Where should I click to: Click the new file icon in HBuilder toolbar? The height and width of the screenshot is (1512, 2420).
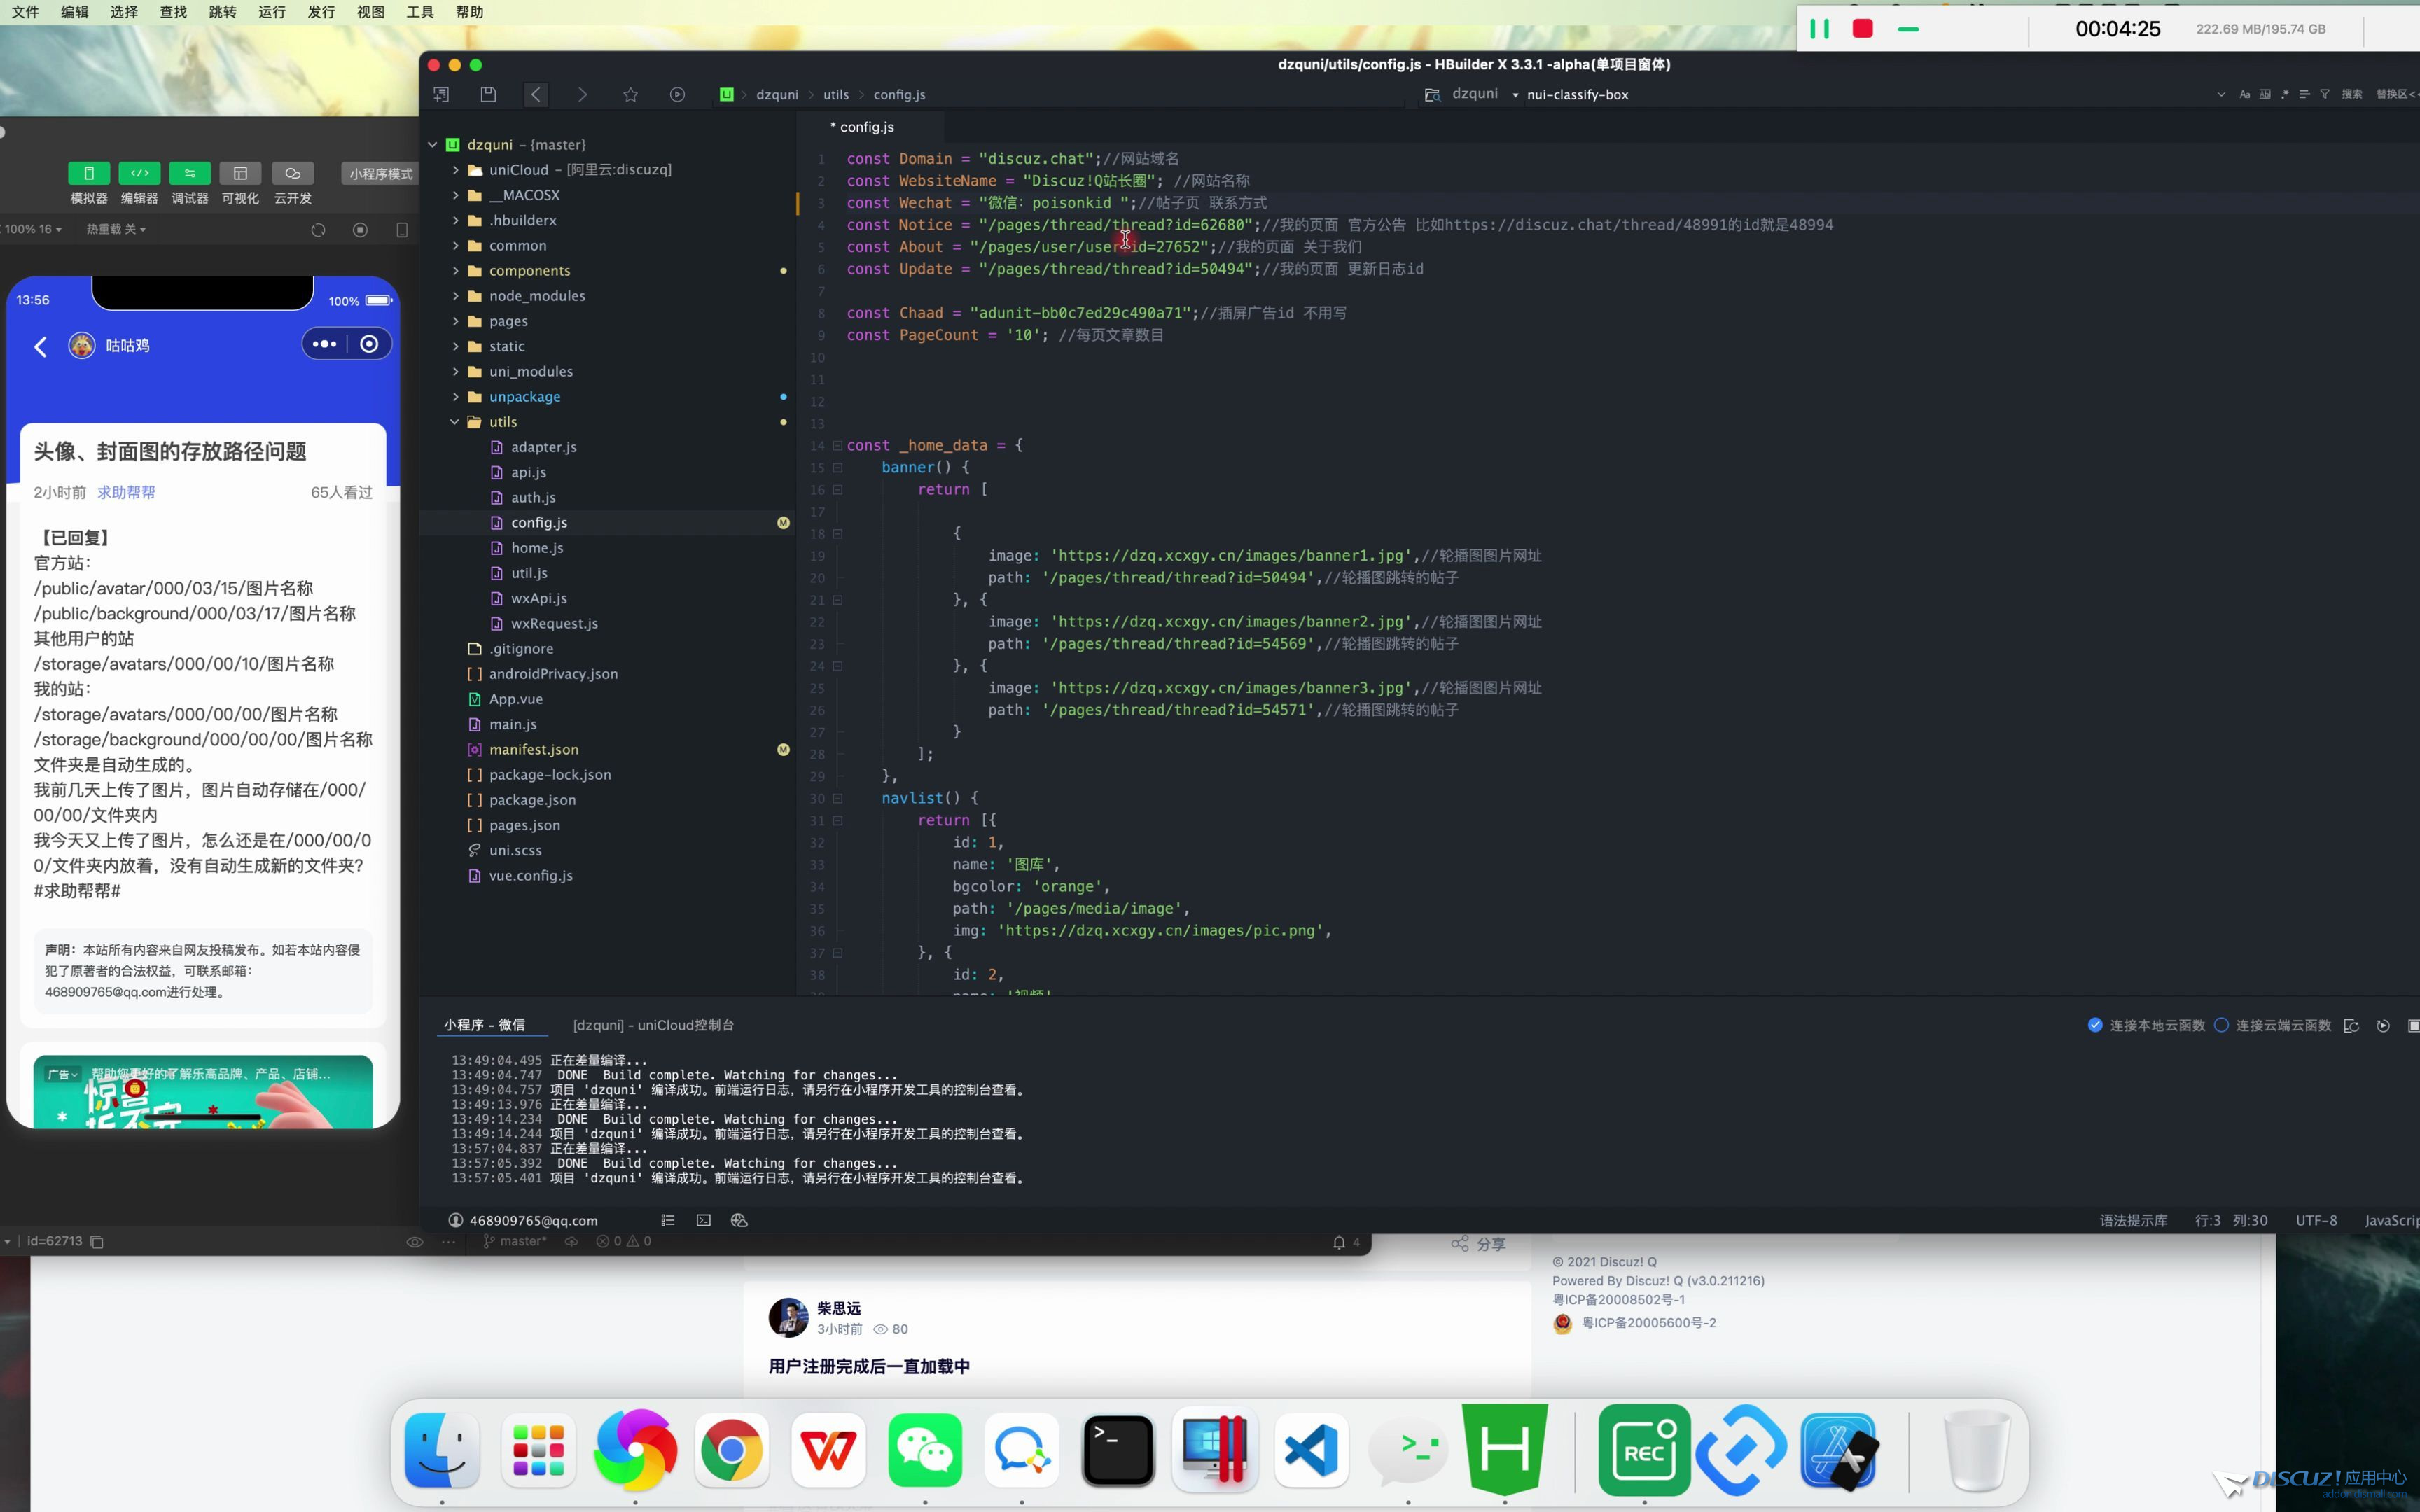coord(441,94)
